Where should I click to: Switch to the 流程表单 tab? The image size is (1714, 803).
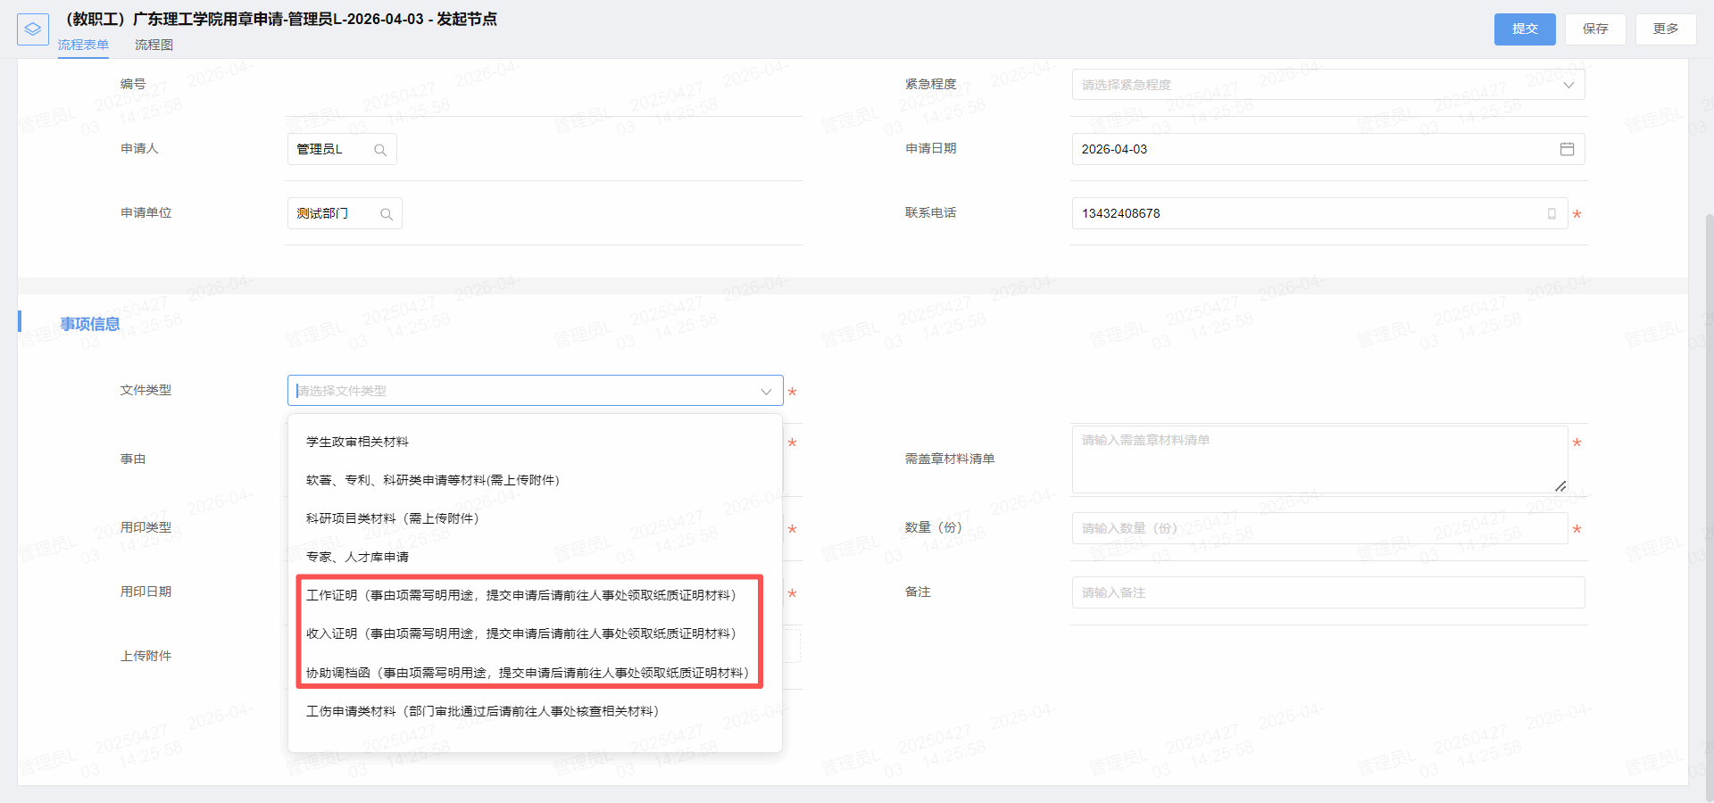coord(83,45)
